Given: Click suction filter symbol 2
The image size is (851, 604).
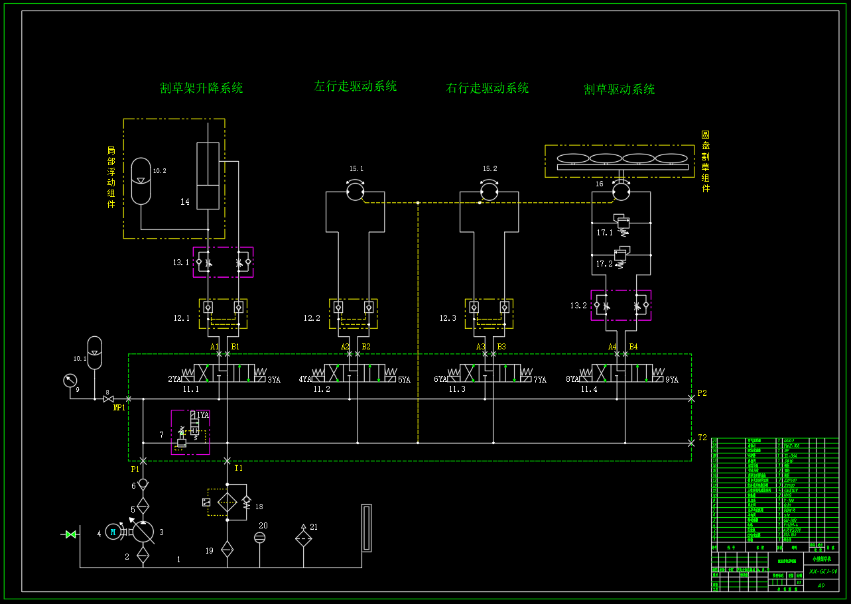Looking at the screenshot, I should click(143, 556).
